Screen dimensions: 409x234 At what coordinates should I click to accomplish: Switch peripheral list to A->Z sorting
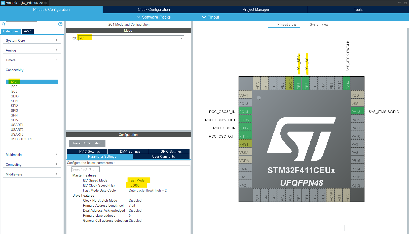[x=27, y=31]
